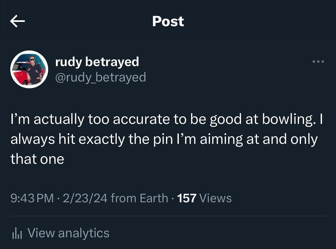Open rudy betrayed's profile picture

pyautogui.click(x=29, y=69)
